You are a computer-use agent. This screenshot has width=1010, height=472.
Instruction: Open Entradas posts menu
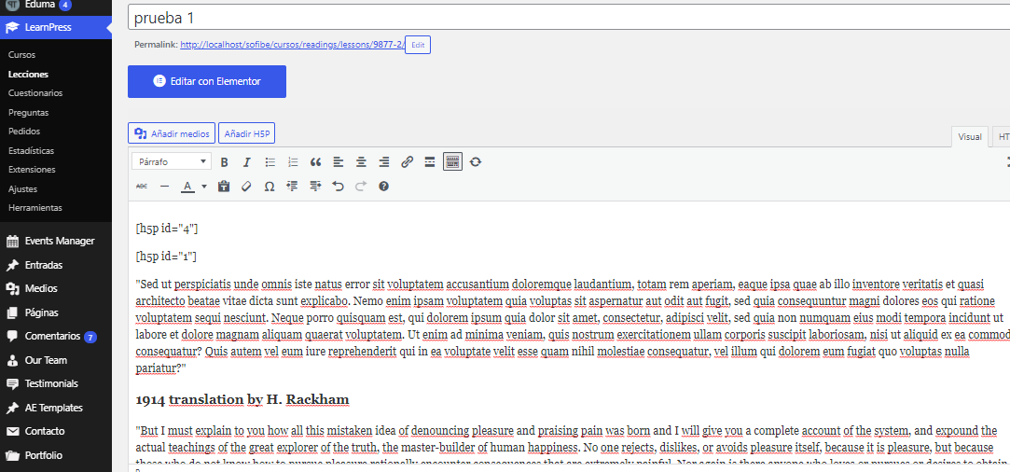(x=55, y=265)
